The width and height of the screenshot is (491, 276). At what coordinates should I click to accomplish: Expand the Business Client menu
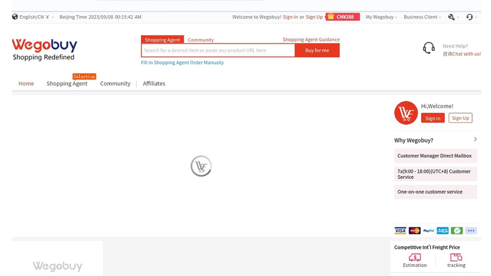[x=422, y=17]
